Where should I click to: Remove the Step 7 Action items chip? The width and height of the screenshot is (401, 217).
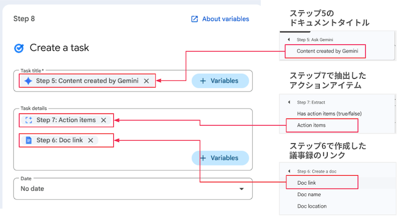tap(103, 120)
